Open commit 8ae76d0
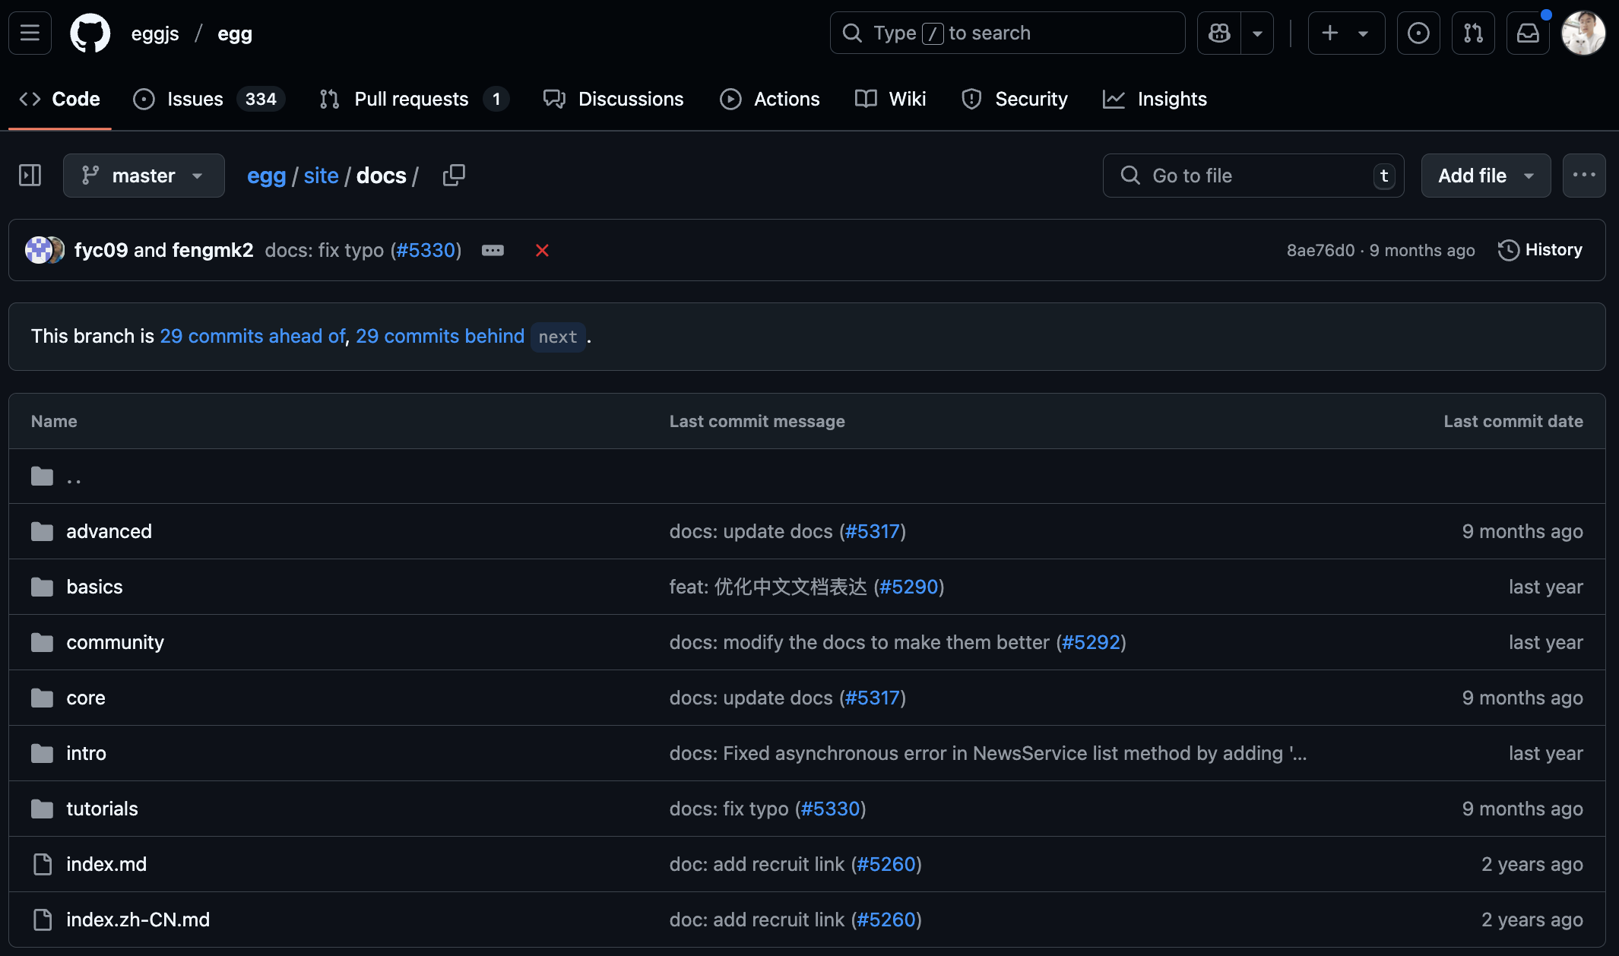 1320,250
